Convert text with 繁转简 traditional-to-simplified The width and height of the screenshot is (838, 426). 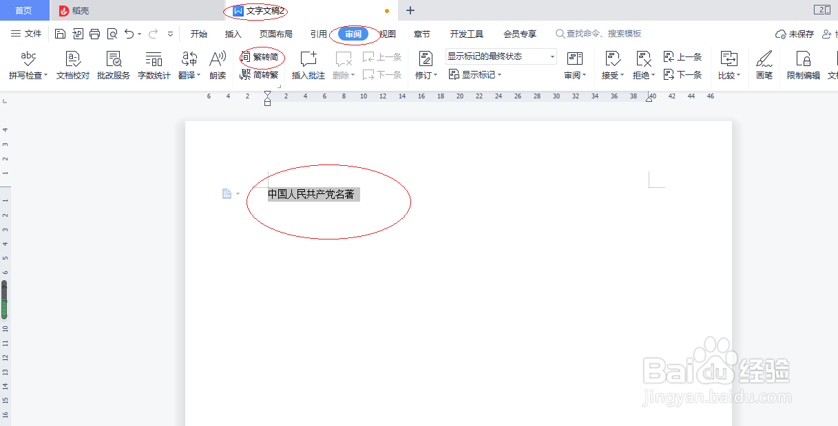pos(264,56)
